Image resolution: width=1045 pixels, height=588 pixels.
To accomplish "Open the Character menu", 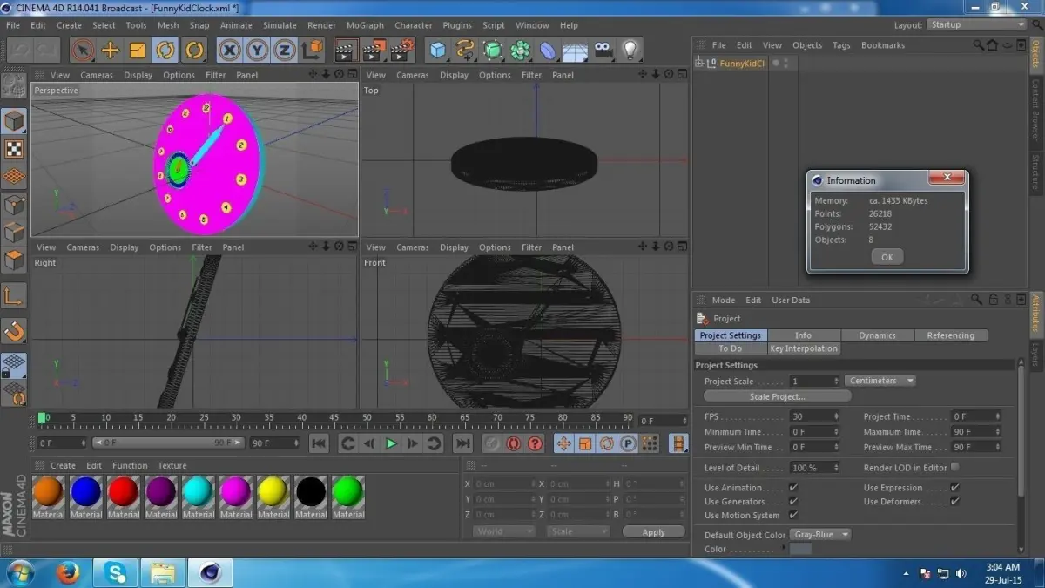I will [414, 25].
